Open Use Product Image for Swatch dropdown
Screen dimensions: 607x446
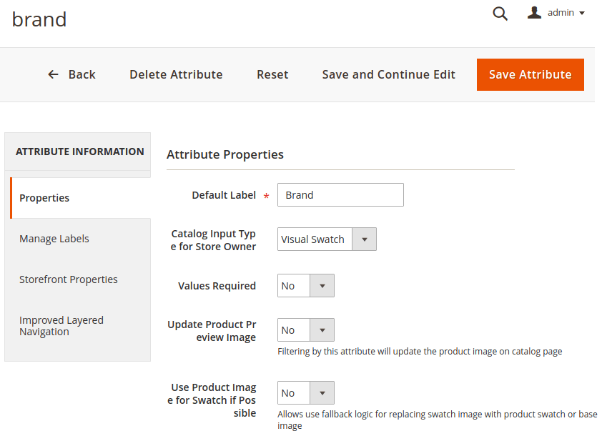point(305,393)
